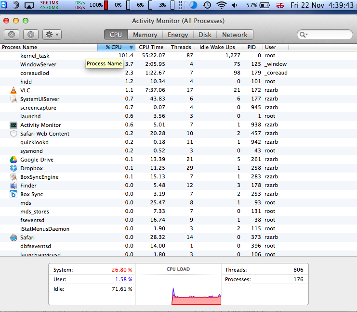Click kernel_task's 101.4 CPU value
357x312 pixels.
pos(126,55)
